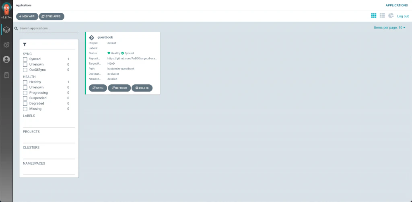Click the guestbook git repository icon

coord(91,37)
